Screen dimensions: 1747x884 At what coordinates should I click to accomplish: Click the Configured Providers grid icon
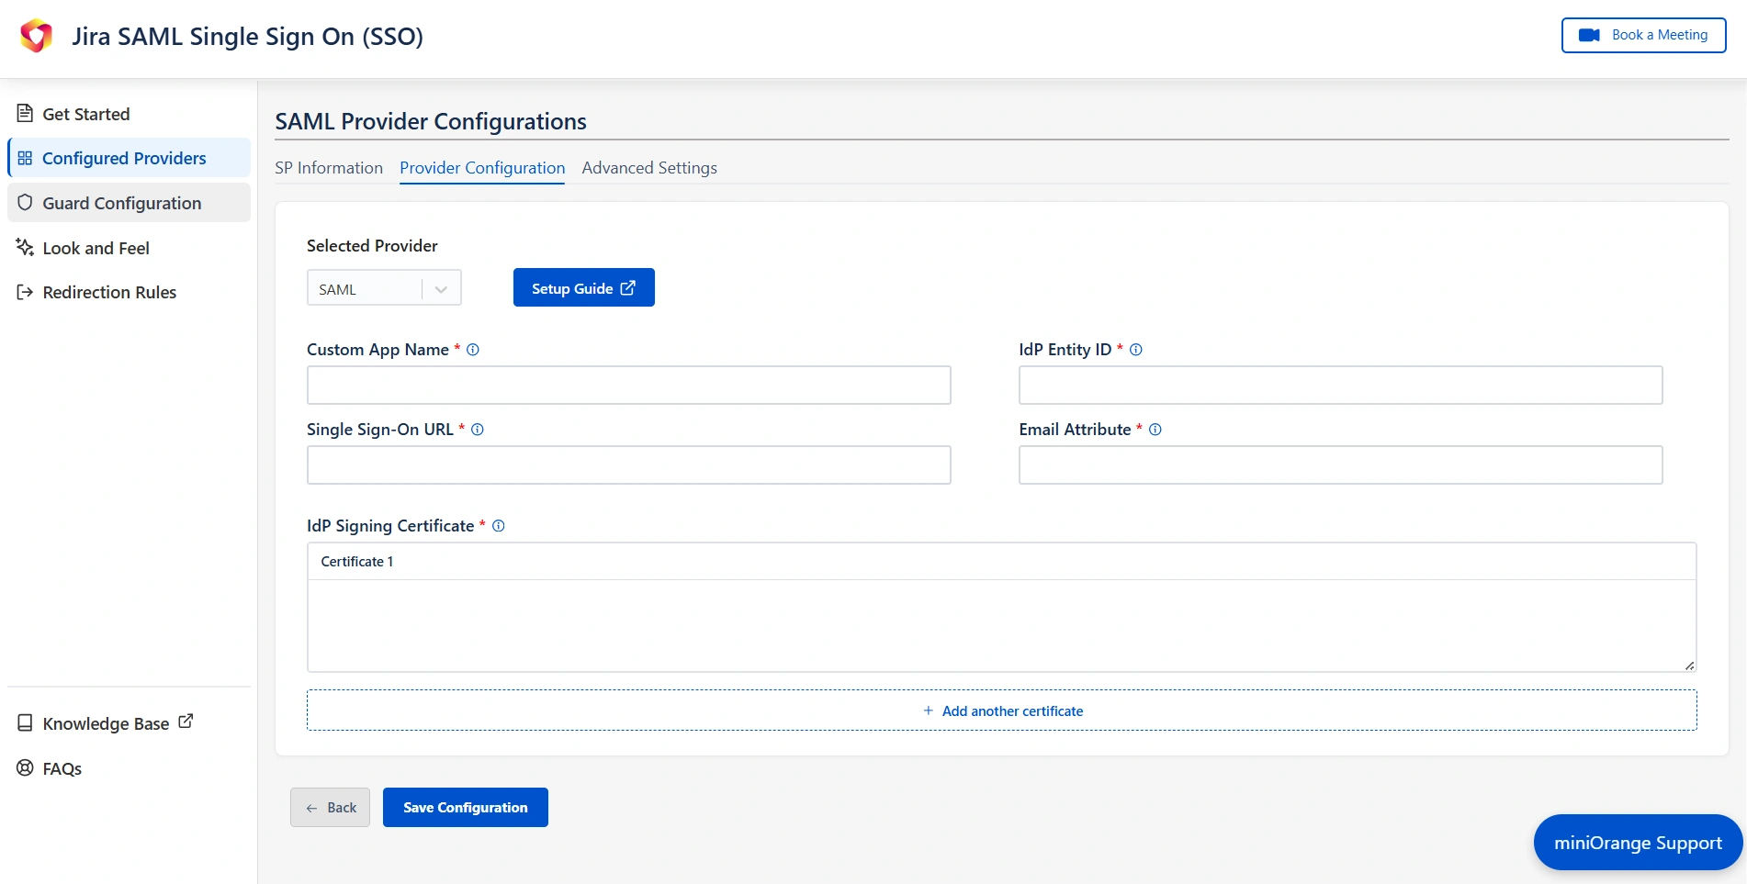pyautogui.click(x=25, y=158)
